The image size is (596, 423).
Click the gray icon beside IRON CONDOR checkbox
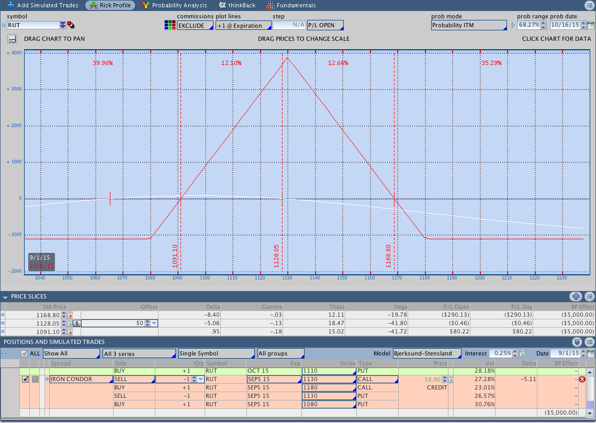35,379
